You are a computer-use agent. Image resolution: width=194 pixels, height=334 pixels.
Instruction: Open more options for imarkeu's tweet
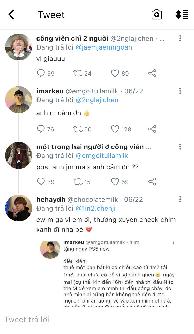pyautogui.click(x=180, y=91)
